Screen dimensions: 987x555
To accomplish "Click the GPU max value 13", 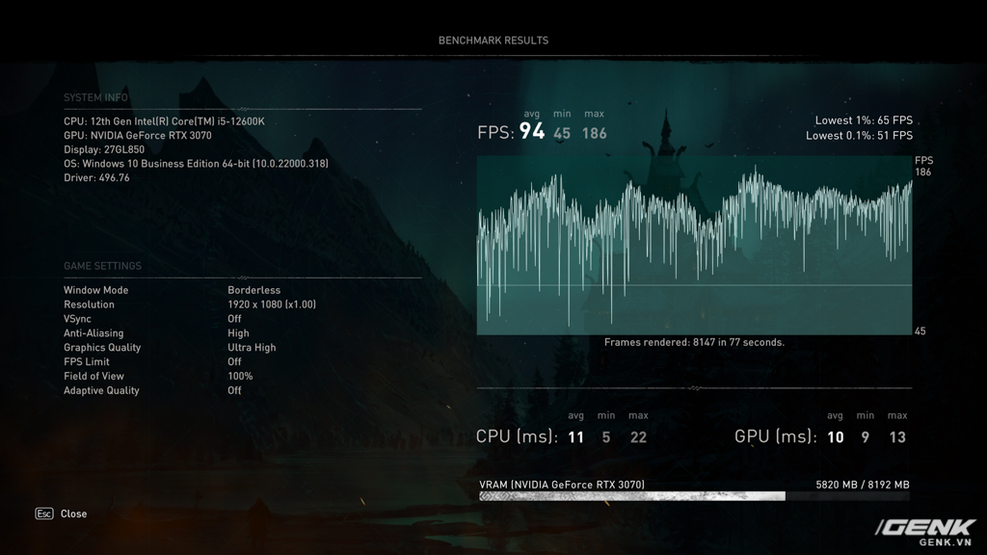I will [x=897, y=437].
